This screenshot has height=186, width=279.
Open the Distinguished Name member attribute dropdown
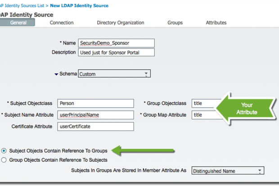[228, 171]
